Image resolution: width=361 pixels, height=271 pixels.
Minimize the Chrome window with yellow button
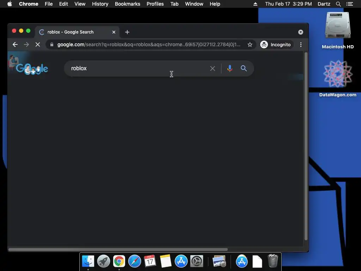21,31
